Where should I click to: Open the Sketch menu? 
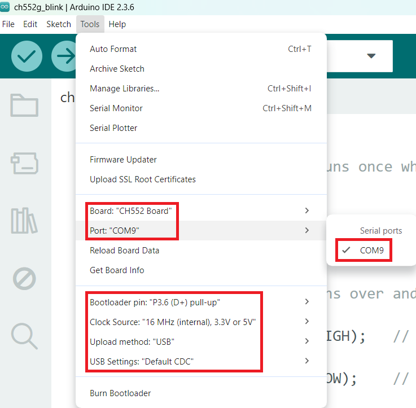[x=59, y=24]
